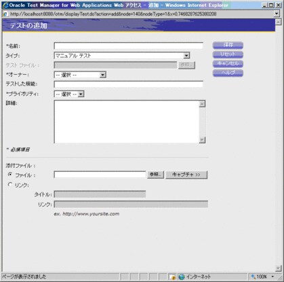284x282 pixels.
Task: Open the プライオリティ priority dropdown
Action: pos(69,94)
